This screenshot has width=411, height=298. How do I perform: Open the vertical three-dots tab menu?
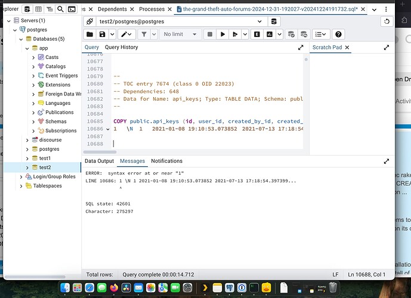386,9
